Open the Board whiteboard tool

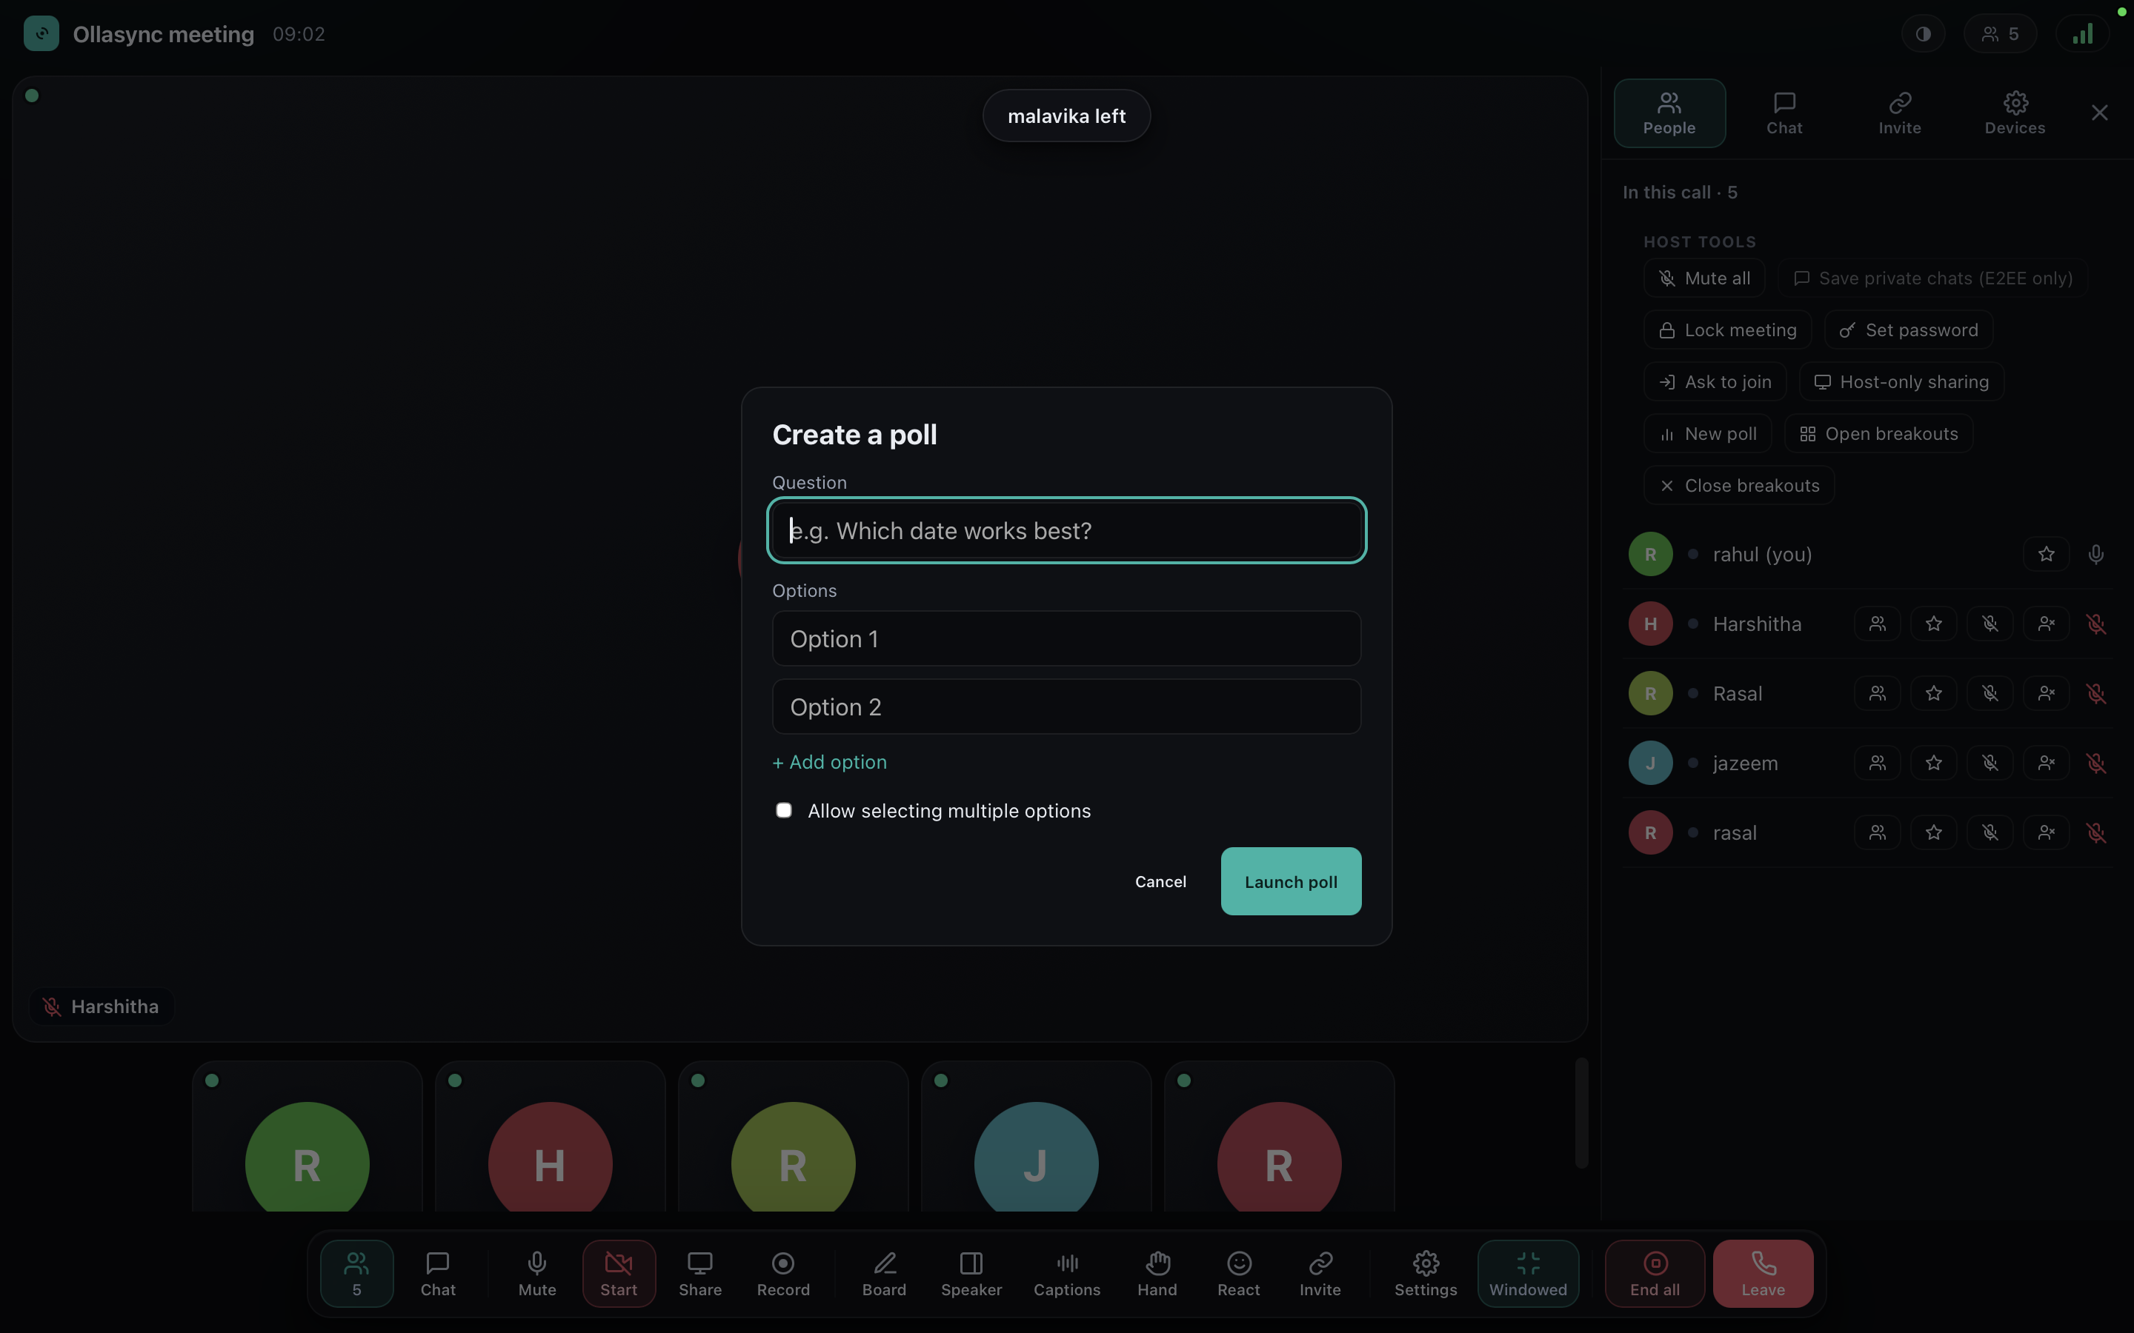pyautogui.click(x=883, y=1273)
